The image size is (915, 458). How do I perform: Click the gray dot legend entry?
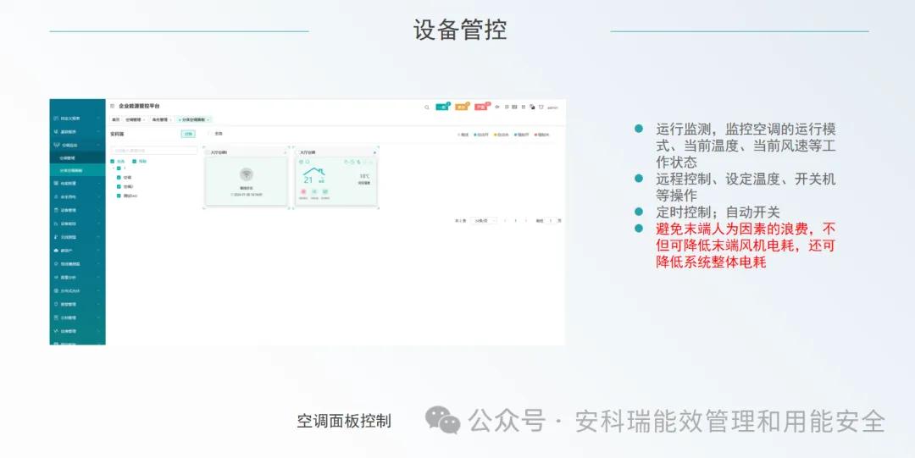coord(463,135)
